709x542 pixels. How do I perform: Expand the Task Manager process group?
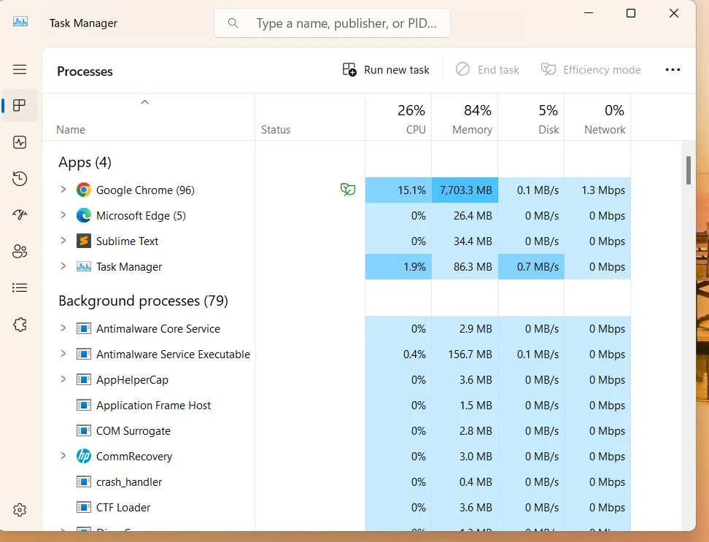[63, 266]
